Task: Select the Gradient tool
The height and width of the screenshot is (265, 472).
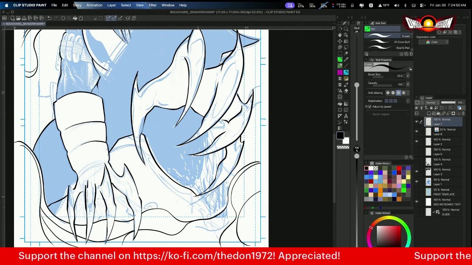Action: point(346,103)
